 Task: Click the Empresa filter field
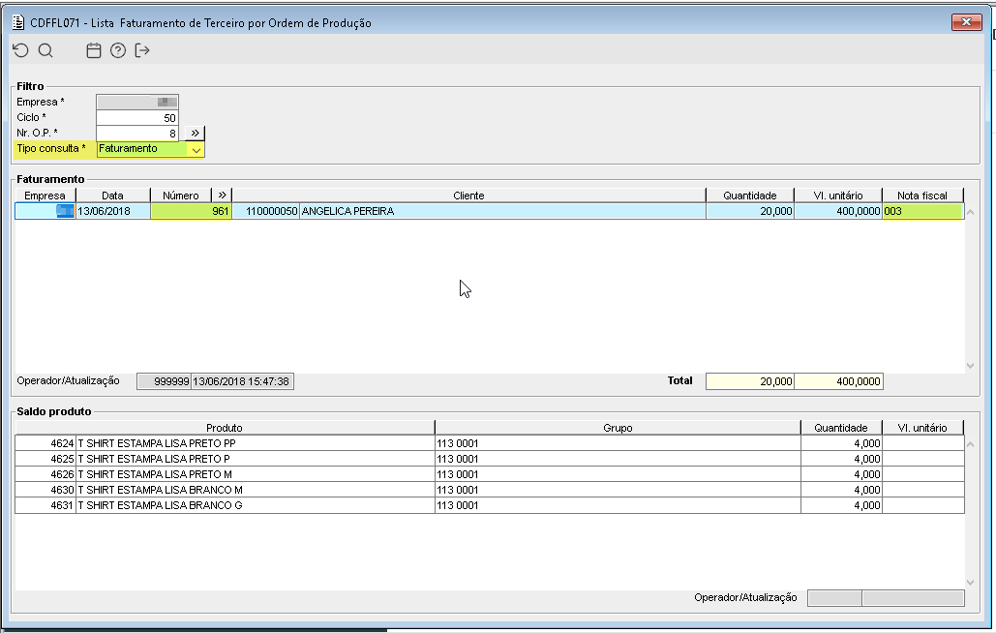click(137, 102)
